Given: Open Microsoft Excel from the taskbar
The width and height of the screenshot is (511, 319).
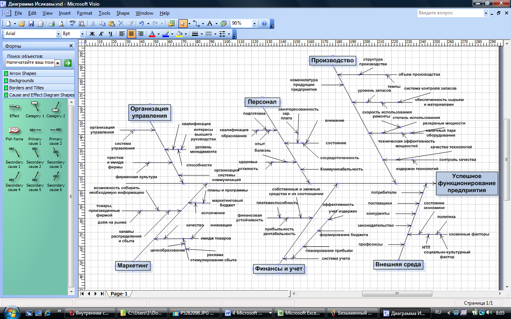Looking at the screenshot, I should (x=300, y=313).
